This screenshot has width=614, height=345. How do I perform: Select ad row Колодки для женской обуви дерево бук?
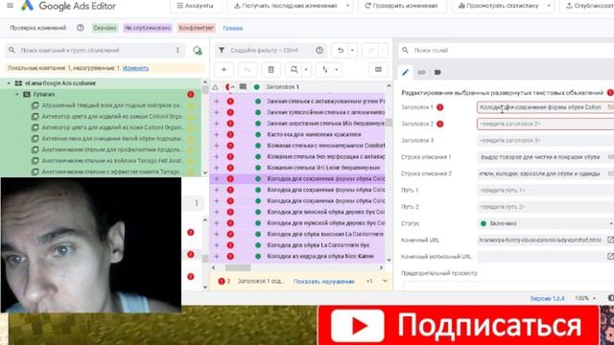coord(297,212)
